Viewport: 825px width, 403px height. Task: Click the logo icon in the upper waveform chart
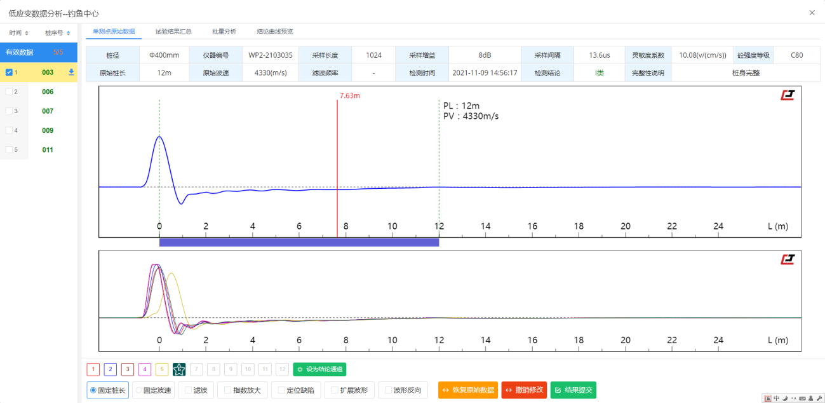pyautogui.click(x=788, y=95)
